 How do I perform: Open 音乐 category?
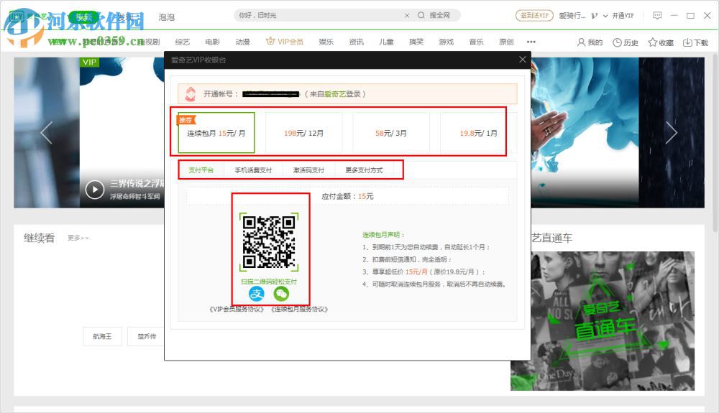477,42
